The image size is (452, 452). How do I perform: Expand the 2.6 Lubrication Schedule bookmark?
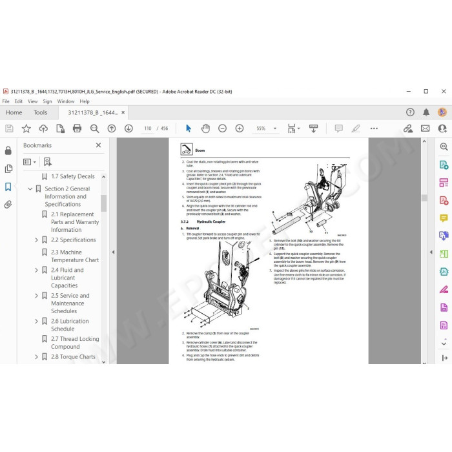(x=36, y=321)
